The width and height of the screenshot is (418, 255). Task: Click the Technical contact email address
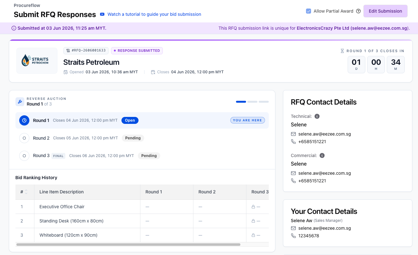(x=325, y=134)
